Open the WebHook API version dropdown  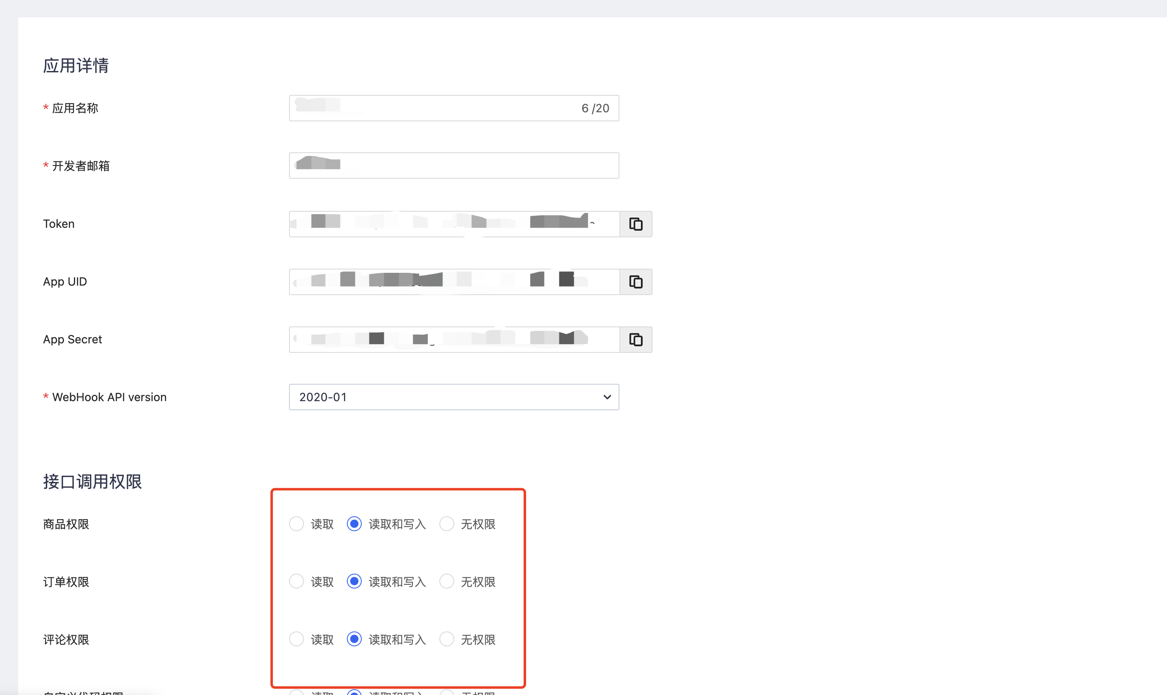[453, 397]
